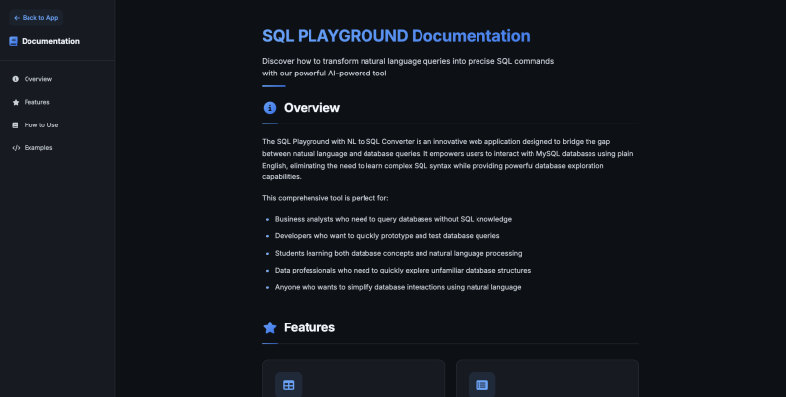Go to Features in the sidebar
The height and width of the screenshot is (397, 786).
tap(37, 102)
